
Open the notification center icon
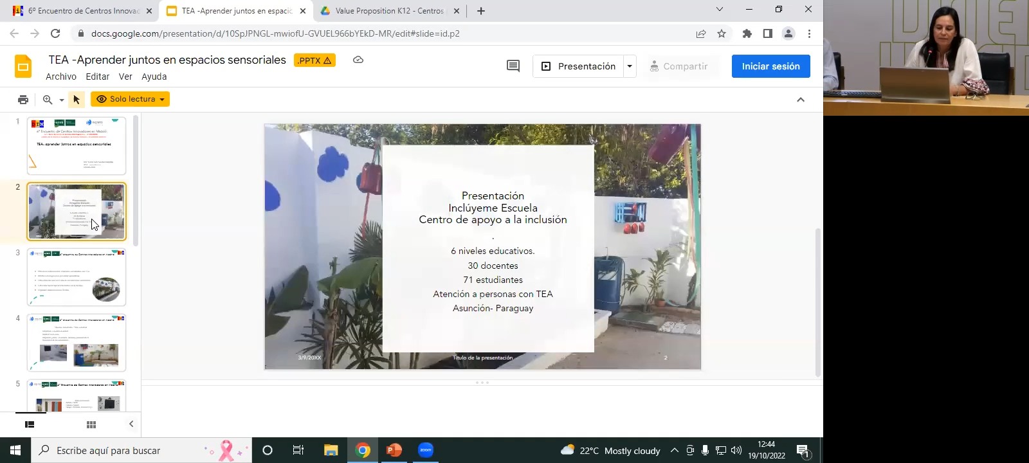(803, 451)
